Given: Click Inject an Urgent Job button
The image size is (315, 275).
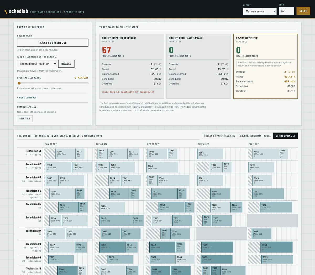Looking at the screenshot, I should pyautogui.click(x=53, y=43).
